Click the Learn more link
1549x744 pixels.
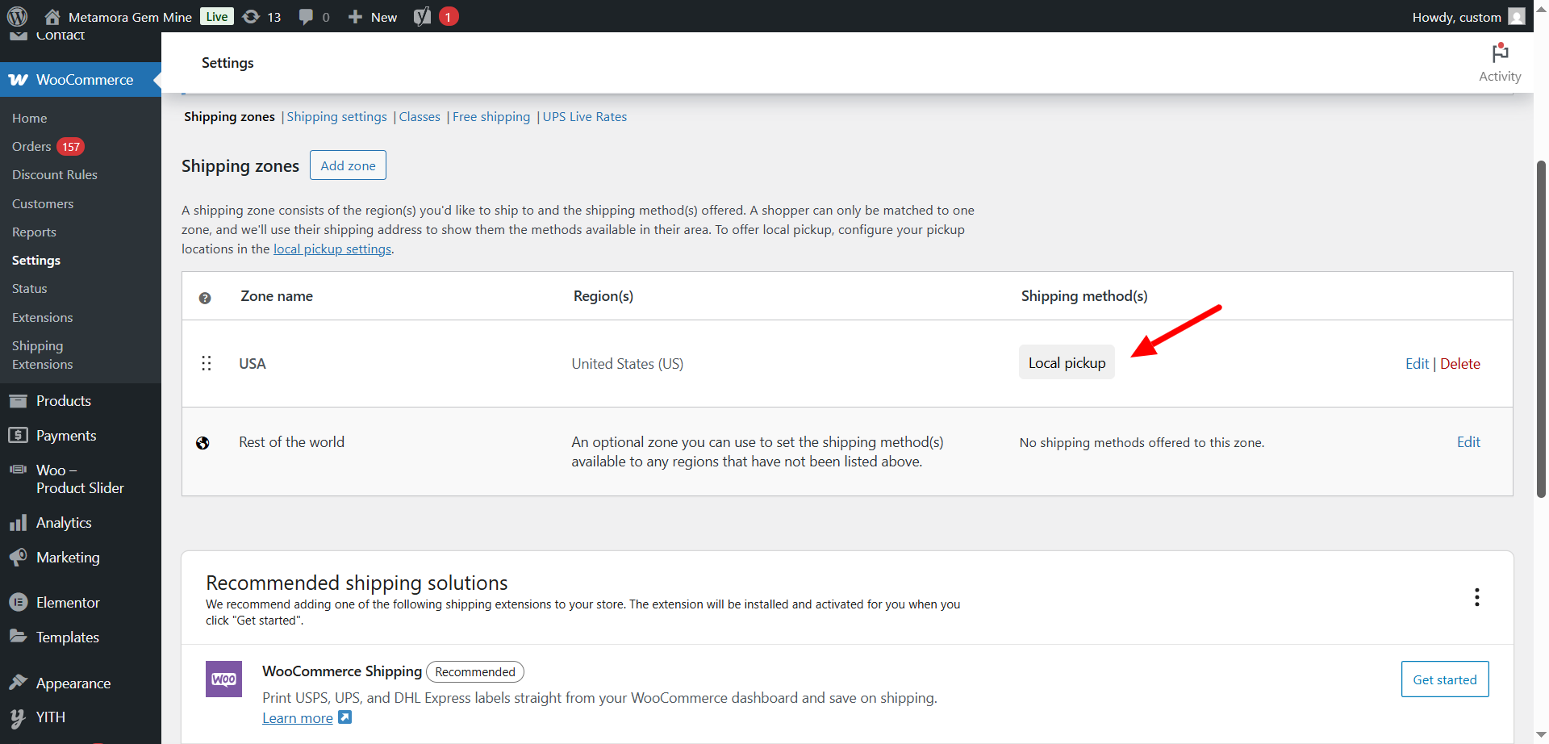tap(298, 718)
